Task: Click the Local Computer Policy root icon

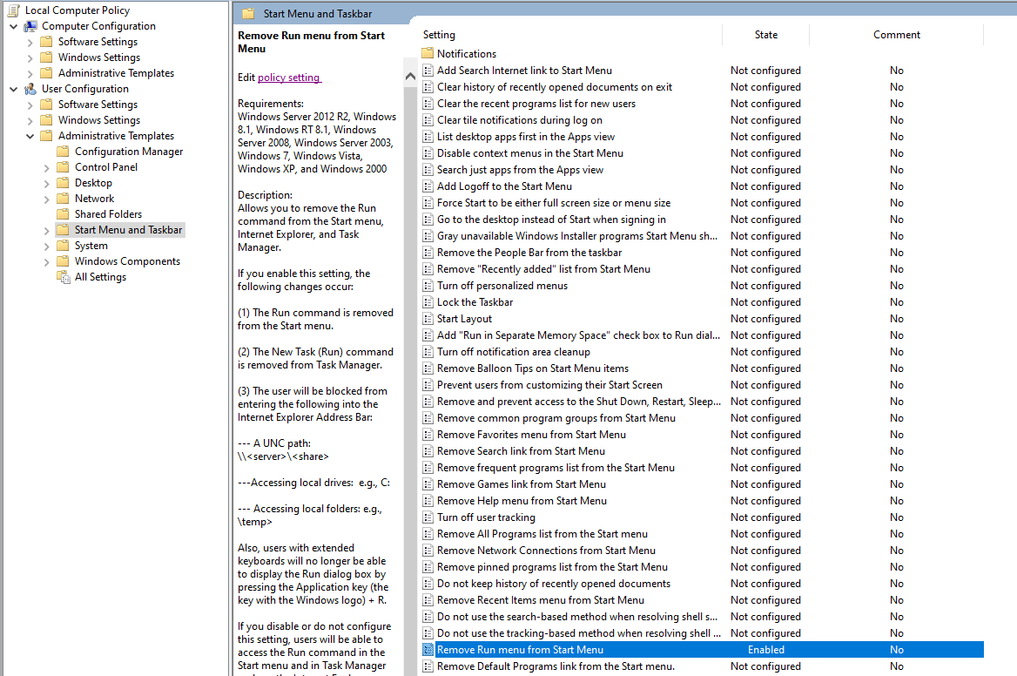Action: pyautogui.click(x=14, y=10)
